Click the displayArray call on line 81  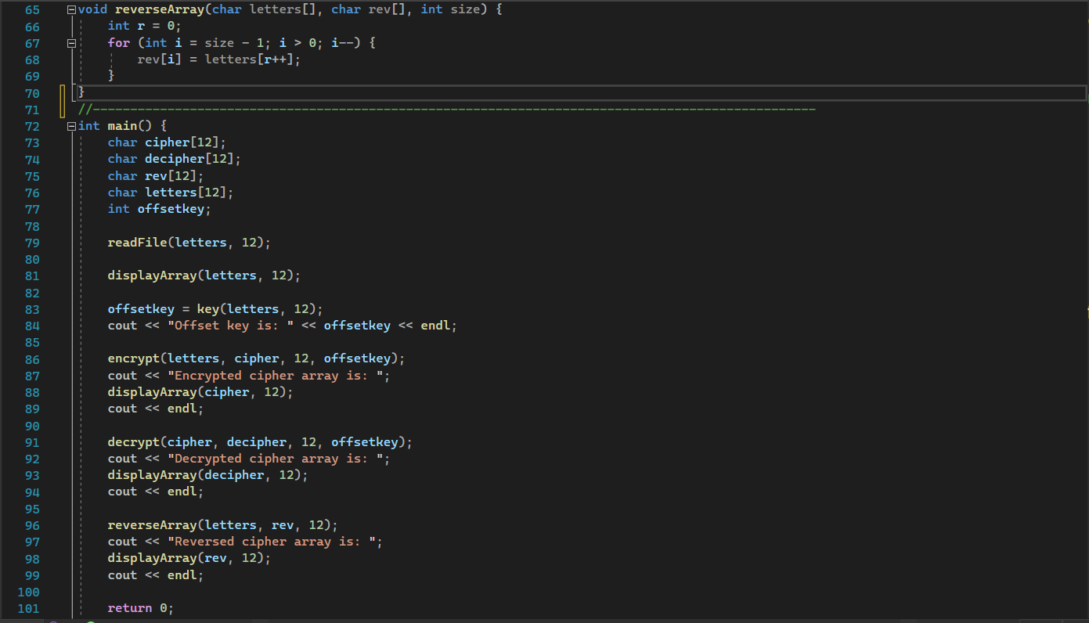pyautogui.click(x=152, y=275)
